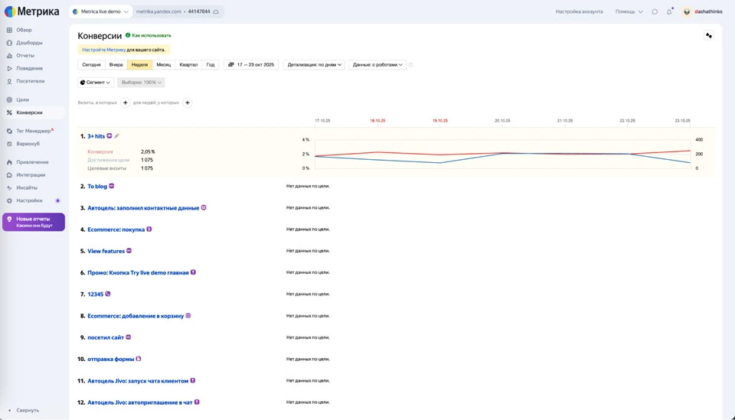This screenshot has height=420, width=735.
Task: Open the notifications bell icon
Action: click(669, 11)
